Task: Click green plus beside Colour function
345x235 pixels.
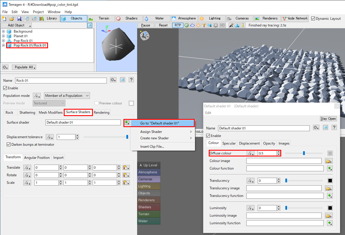Action: coord(330,168)
